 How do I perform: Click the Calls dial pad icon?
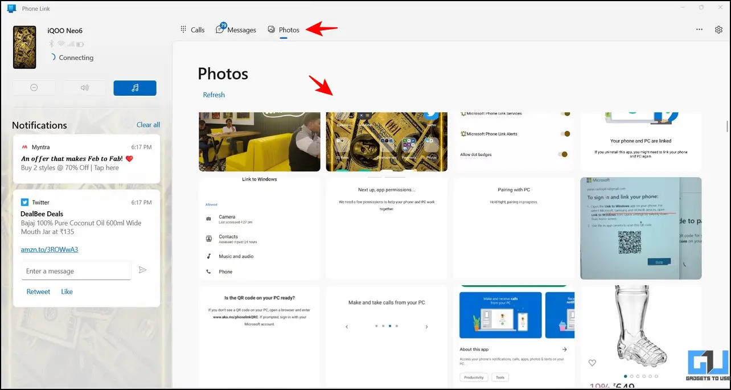183,29
